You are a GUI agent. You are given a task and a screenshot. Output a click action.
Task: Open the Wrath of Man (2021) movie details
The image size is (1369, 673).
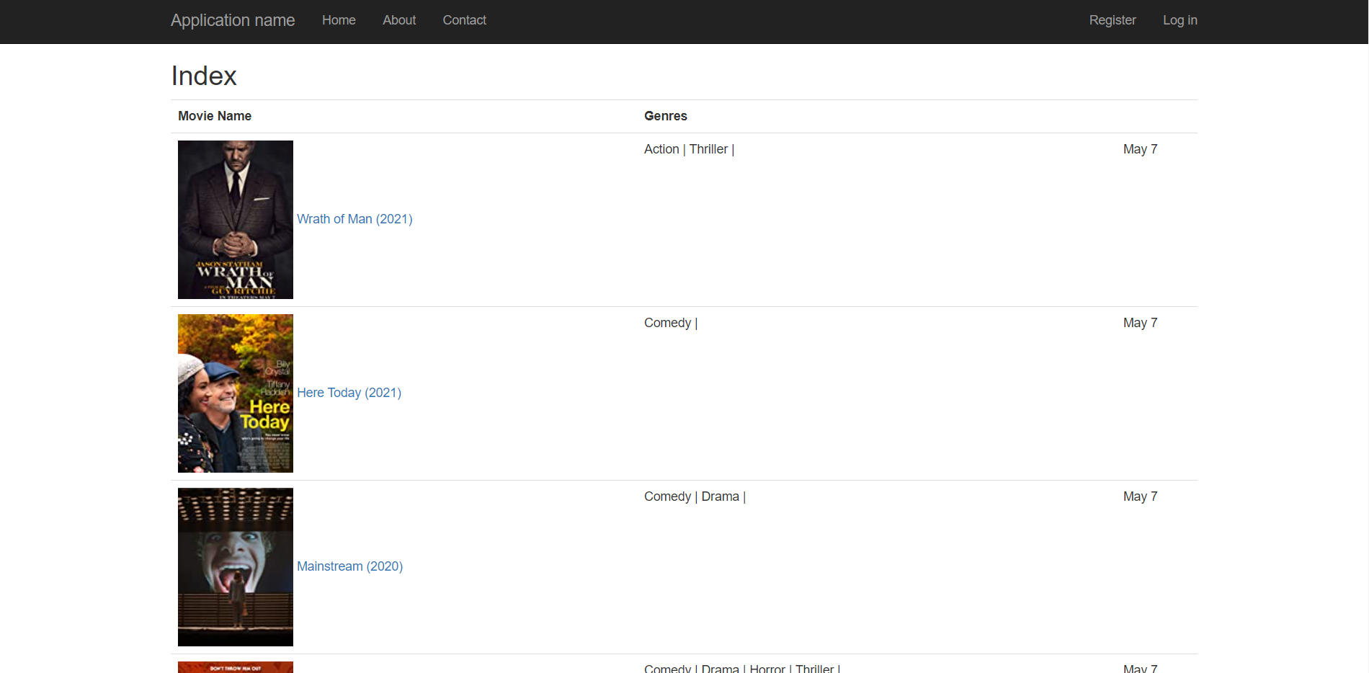coord(354,219)
